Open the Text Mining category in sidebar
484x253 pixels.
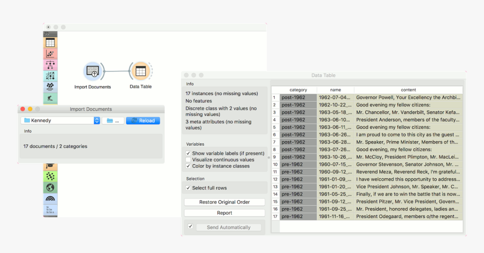(50, 210)
